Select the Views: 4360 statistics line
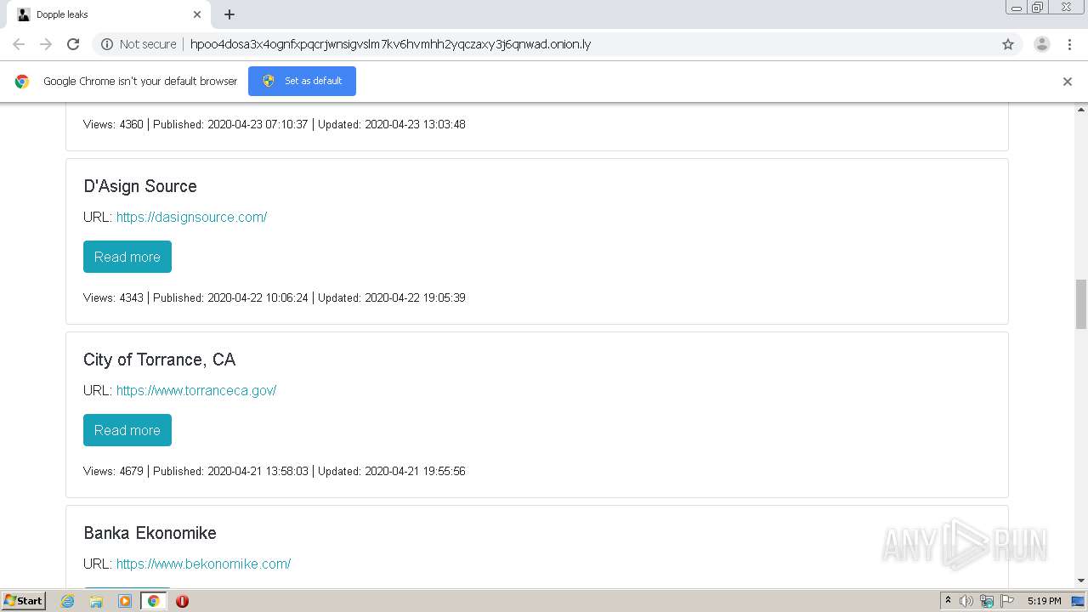1088x612 pixels. [275, 124]
